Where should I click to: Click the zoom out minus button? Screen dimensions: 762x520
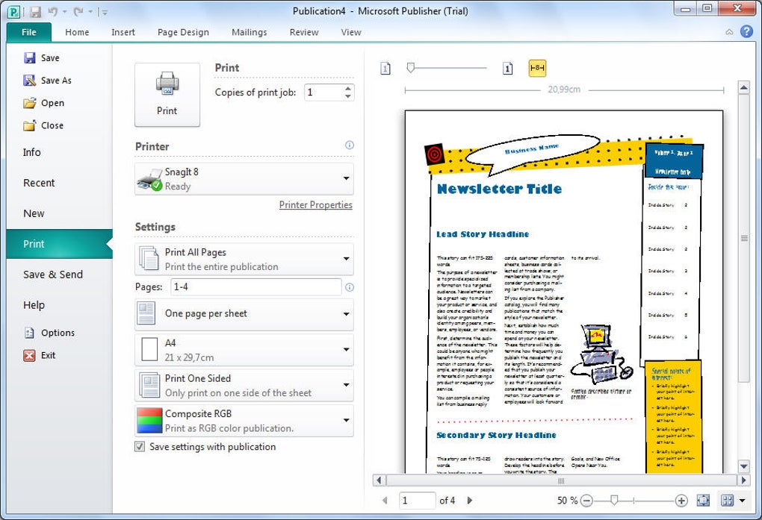click(x=586, y=501)
